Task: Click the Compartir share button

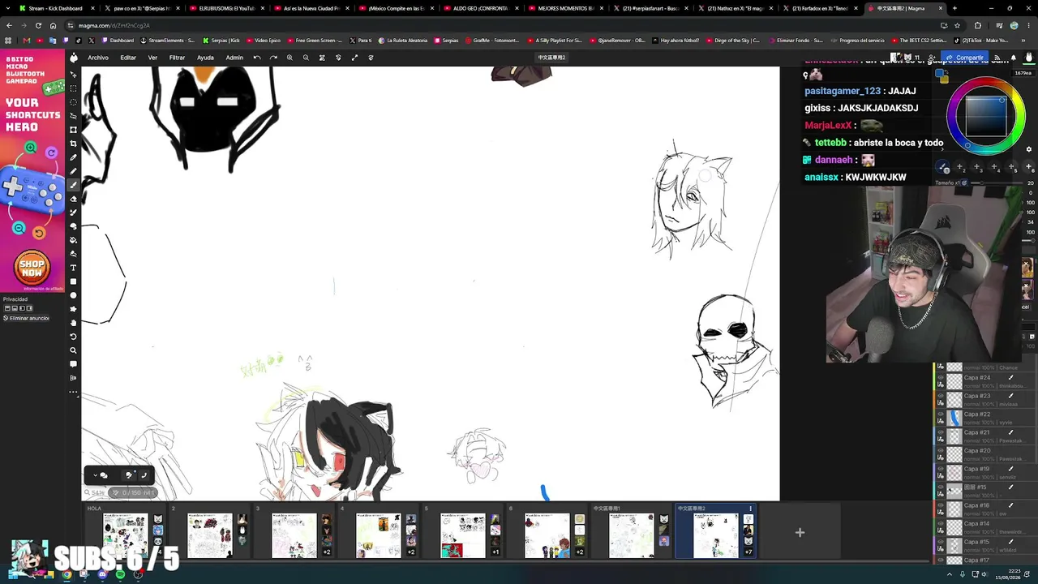Action: point(966,58)
